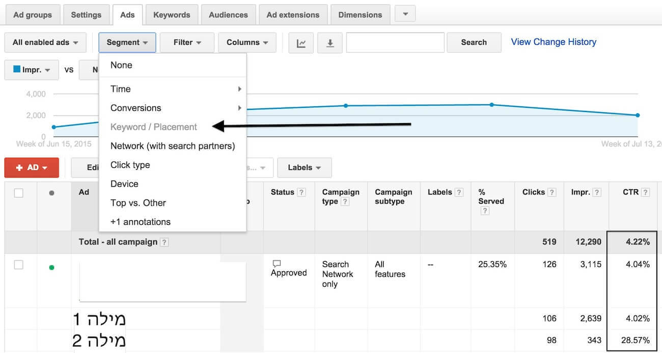Click the help icon next to Labels
Image resolution: width=662 pixels, height=353 pixels.
pyautogui.click(x=459, y=192)
